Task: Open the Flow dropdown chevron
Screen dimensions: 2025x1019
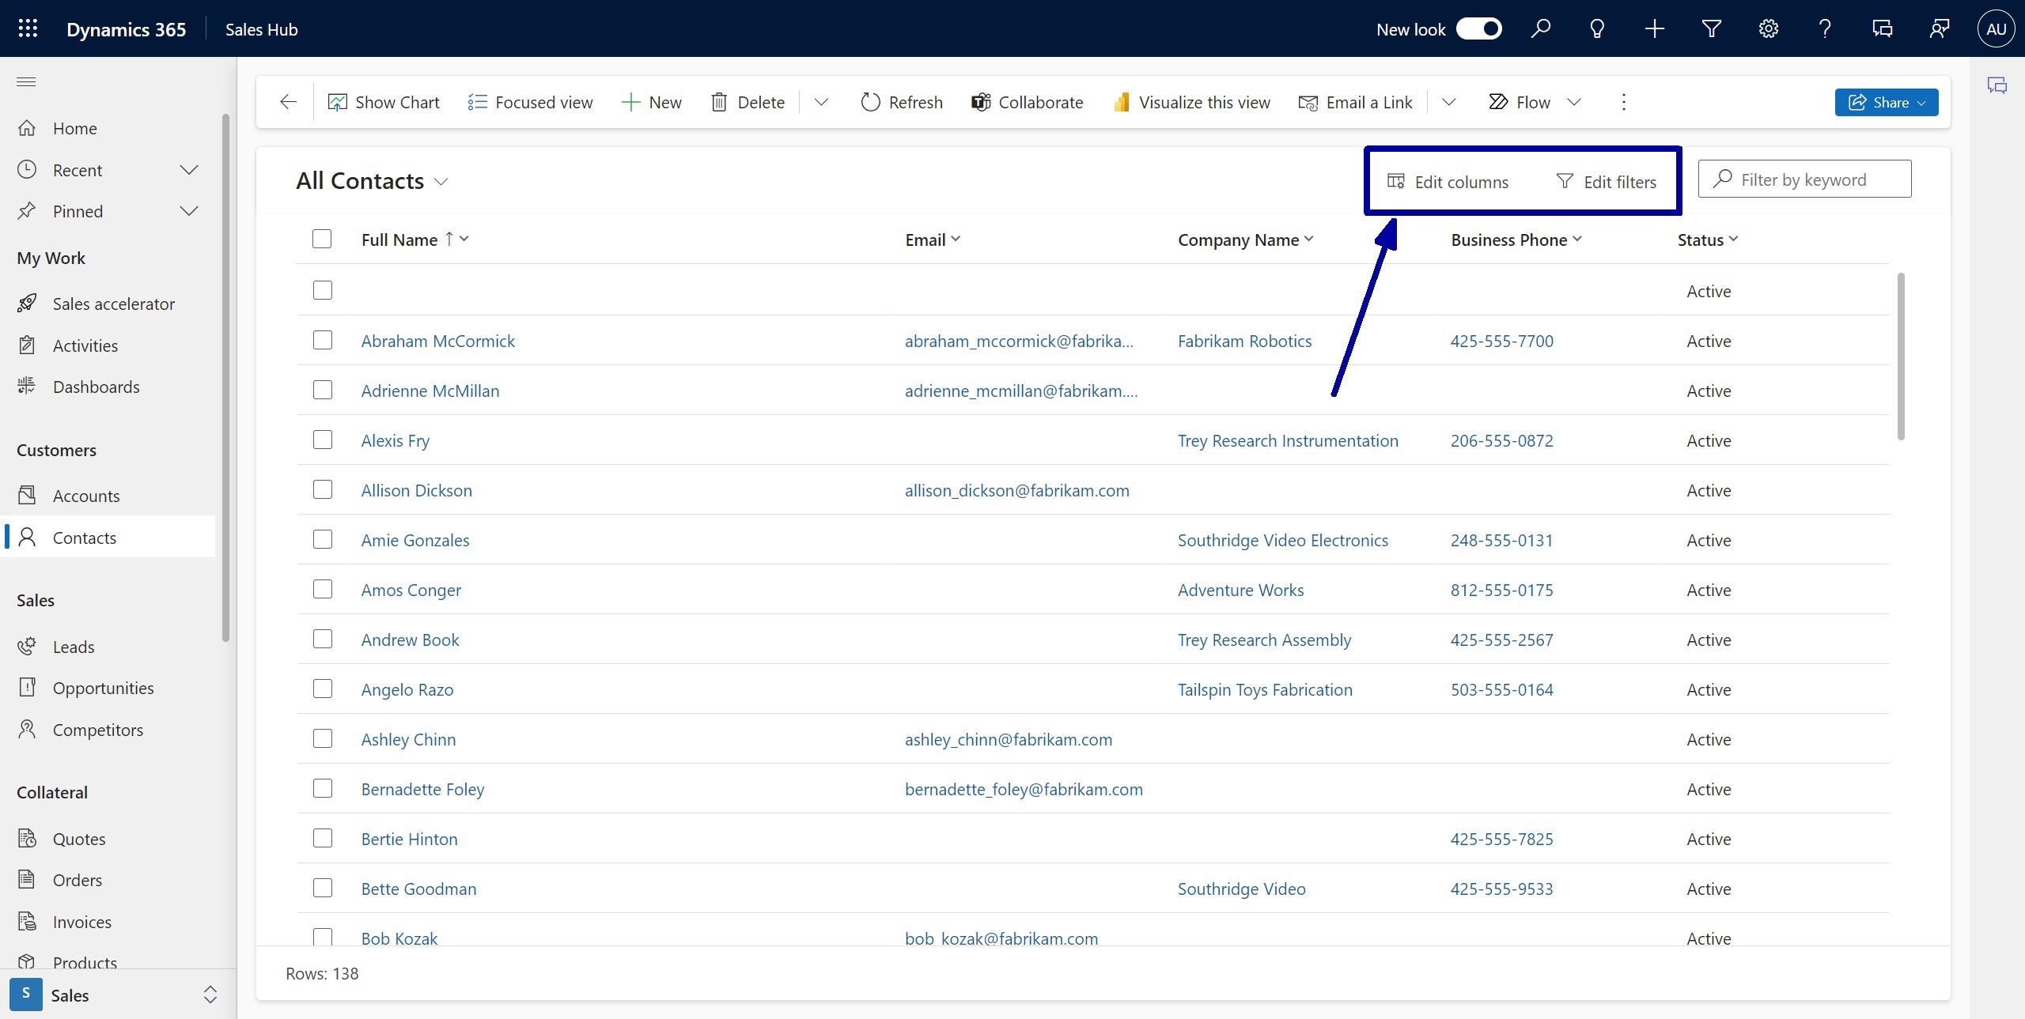Action: [x=1574, y=102]
